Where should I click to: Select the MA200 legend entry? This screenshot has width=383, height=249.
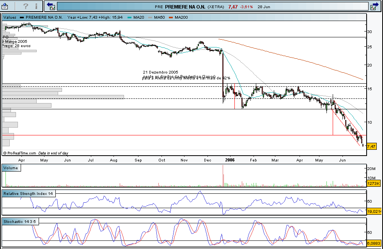pos(181,18)
